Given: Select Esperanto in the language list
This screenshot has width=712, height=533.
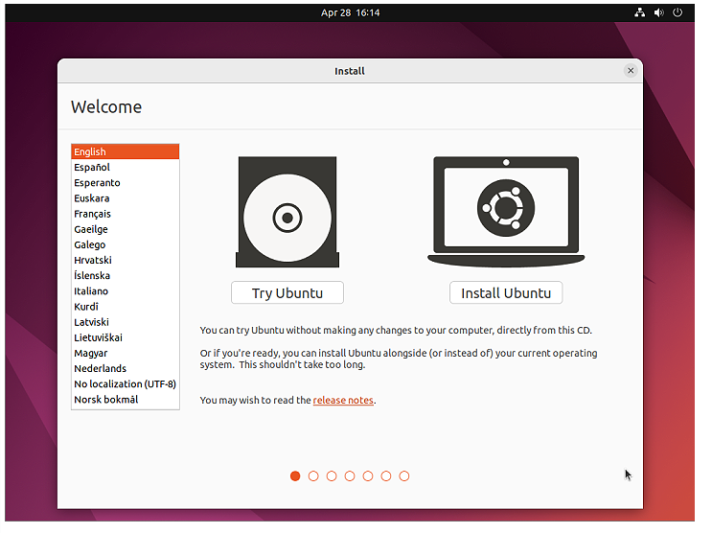Looking at the screenshot, I should 127,185.
